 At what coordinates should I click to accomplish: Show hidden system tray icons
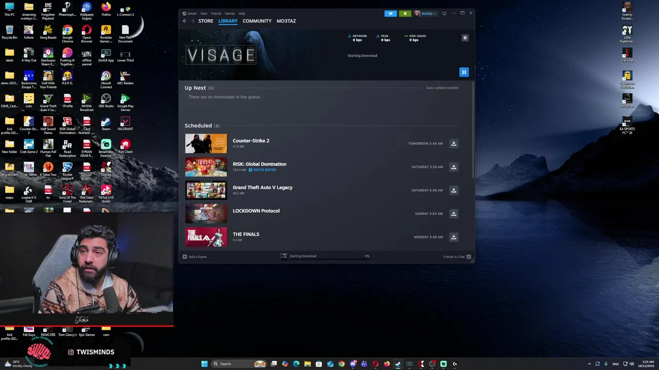pos(589,364)
